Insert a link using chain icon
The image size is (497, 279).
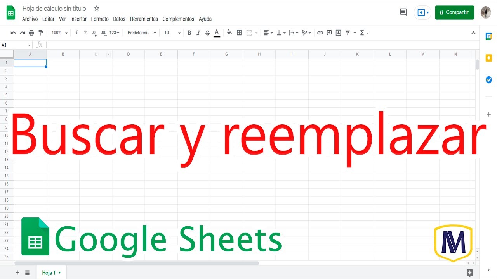pyautogui.click(x=320, y=33)
